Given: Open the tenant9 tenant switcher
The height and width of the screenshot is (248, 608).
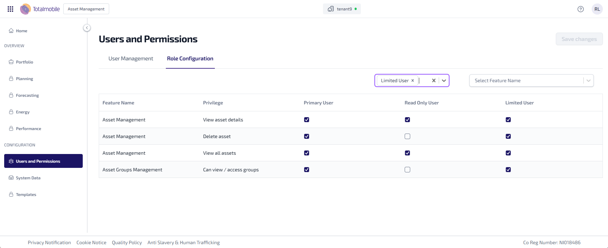Looking at the screenshot, I should (342, 9).
